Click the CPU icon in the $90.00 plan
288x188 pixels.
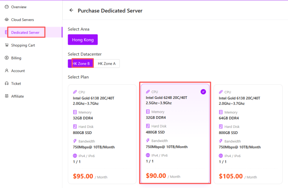pyautogui.click(x=148, y=91)
